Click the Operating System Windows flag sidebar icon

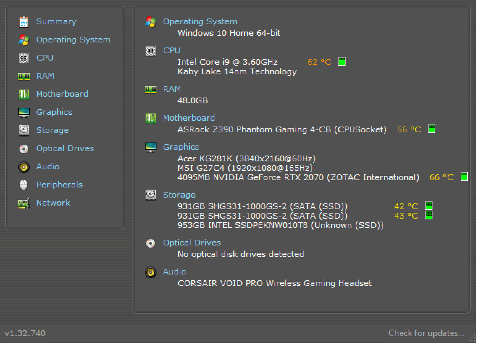24,40
